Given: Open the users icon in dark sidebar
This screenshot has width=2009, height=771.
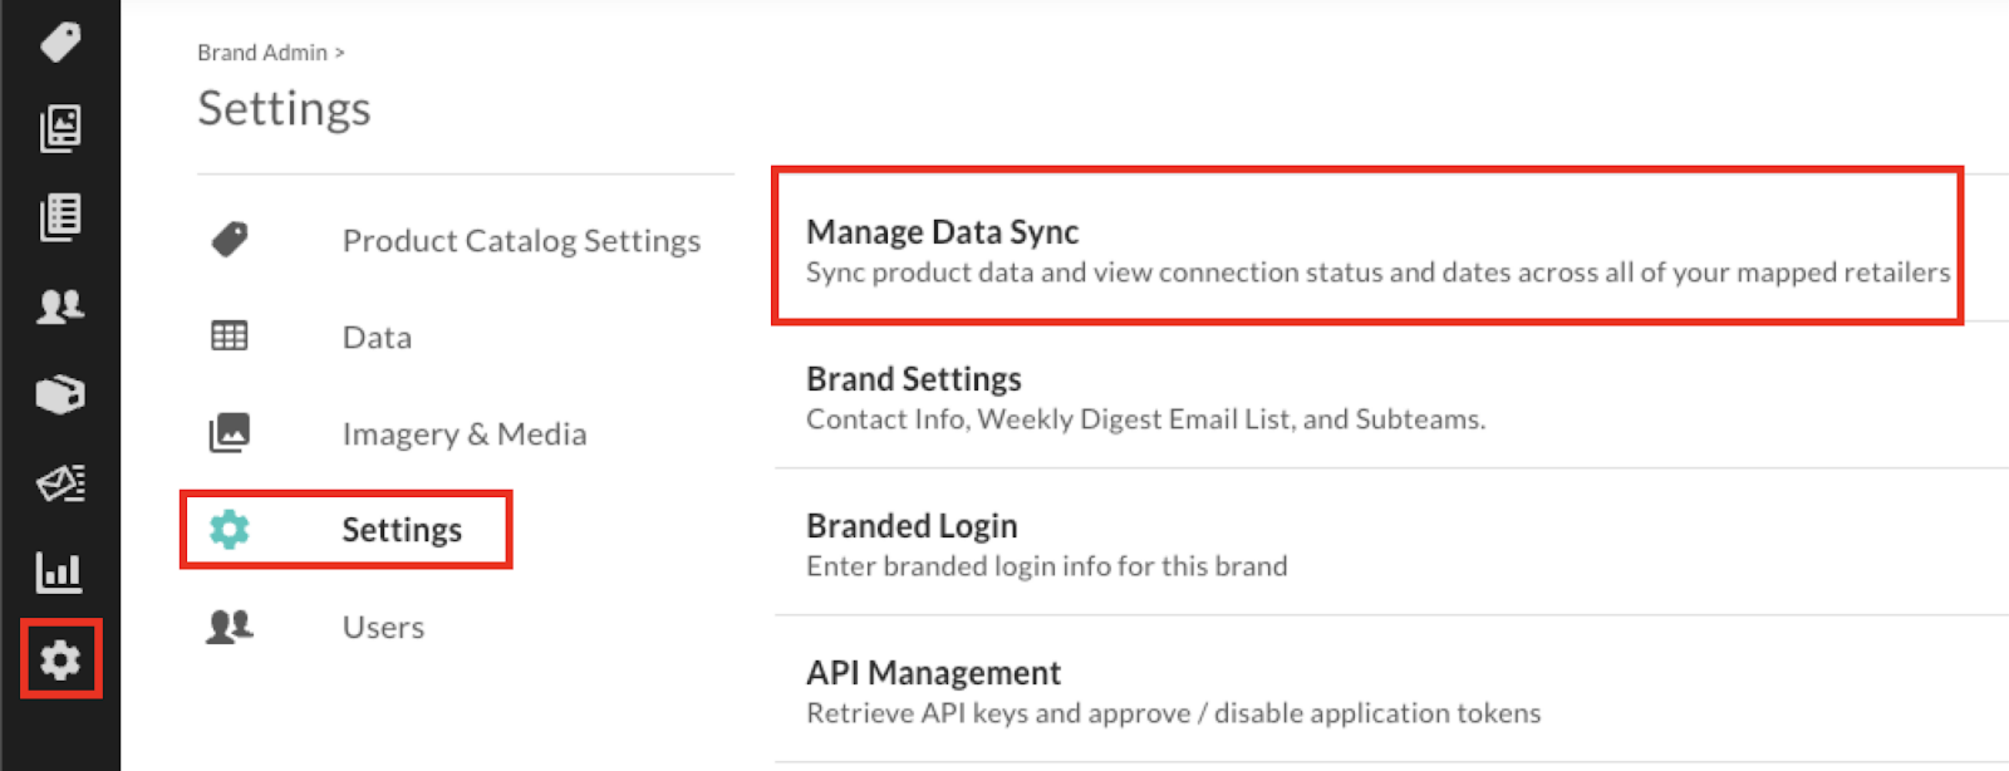Looking at the screenshot, I should click(x=60, y=306).
